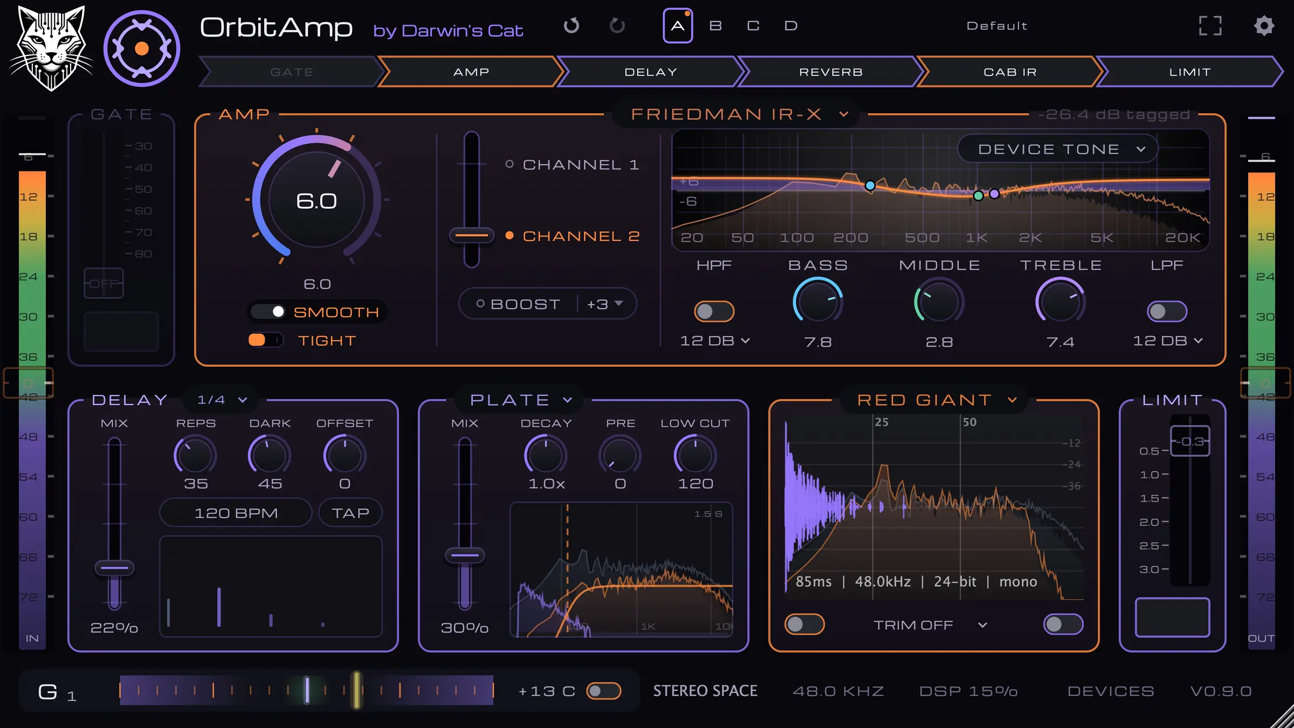Select the REVERB signal chain tab
This screenshot has width=1294, height=728.
coord(831,72)
